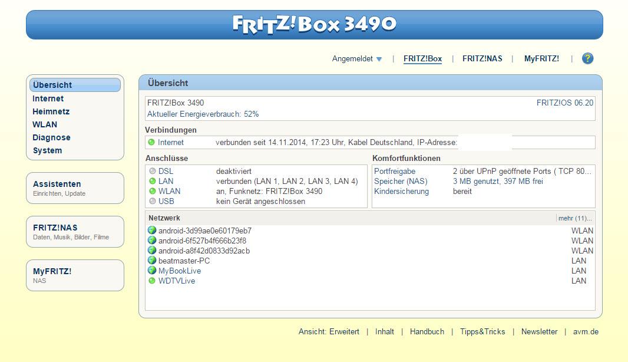
Task: Click the DSL status text 'deaktiviert'
Action: click(x=234, y=171)
